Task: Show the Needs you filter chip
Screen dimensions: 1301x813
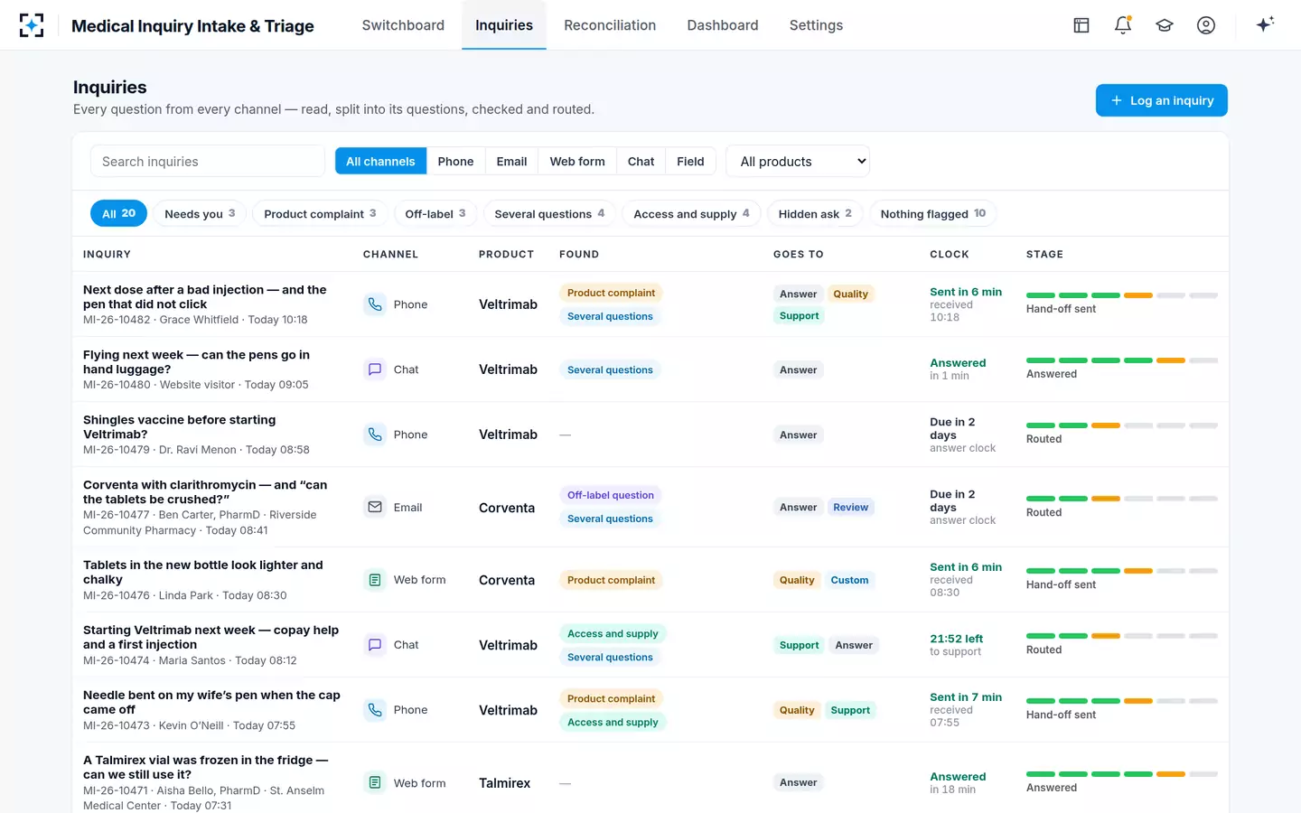Action: (200, 214)
